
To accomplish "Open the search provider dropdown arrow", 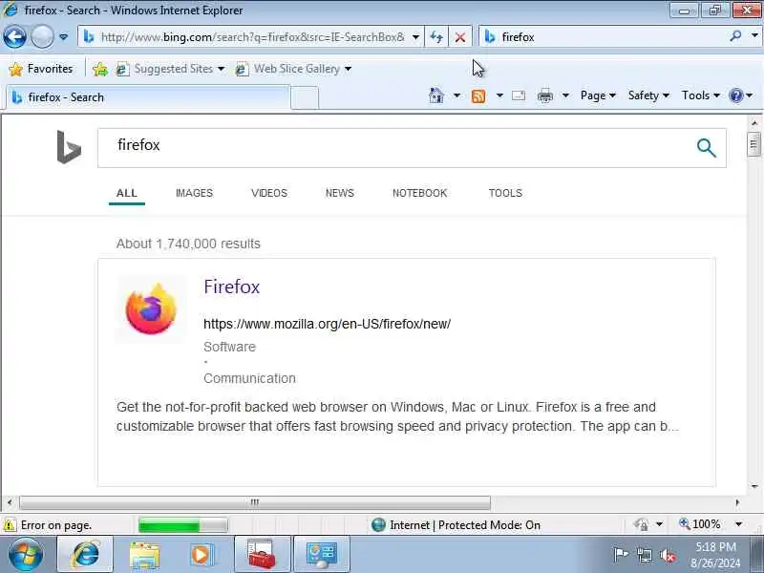I will [754, 36].
